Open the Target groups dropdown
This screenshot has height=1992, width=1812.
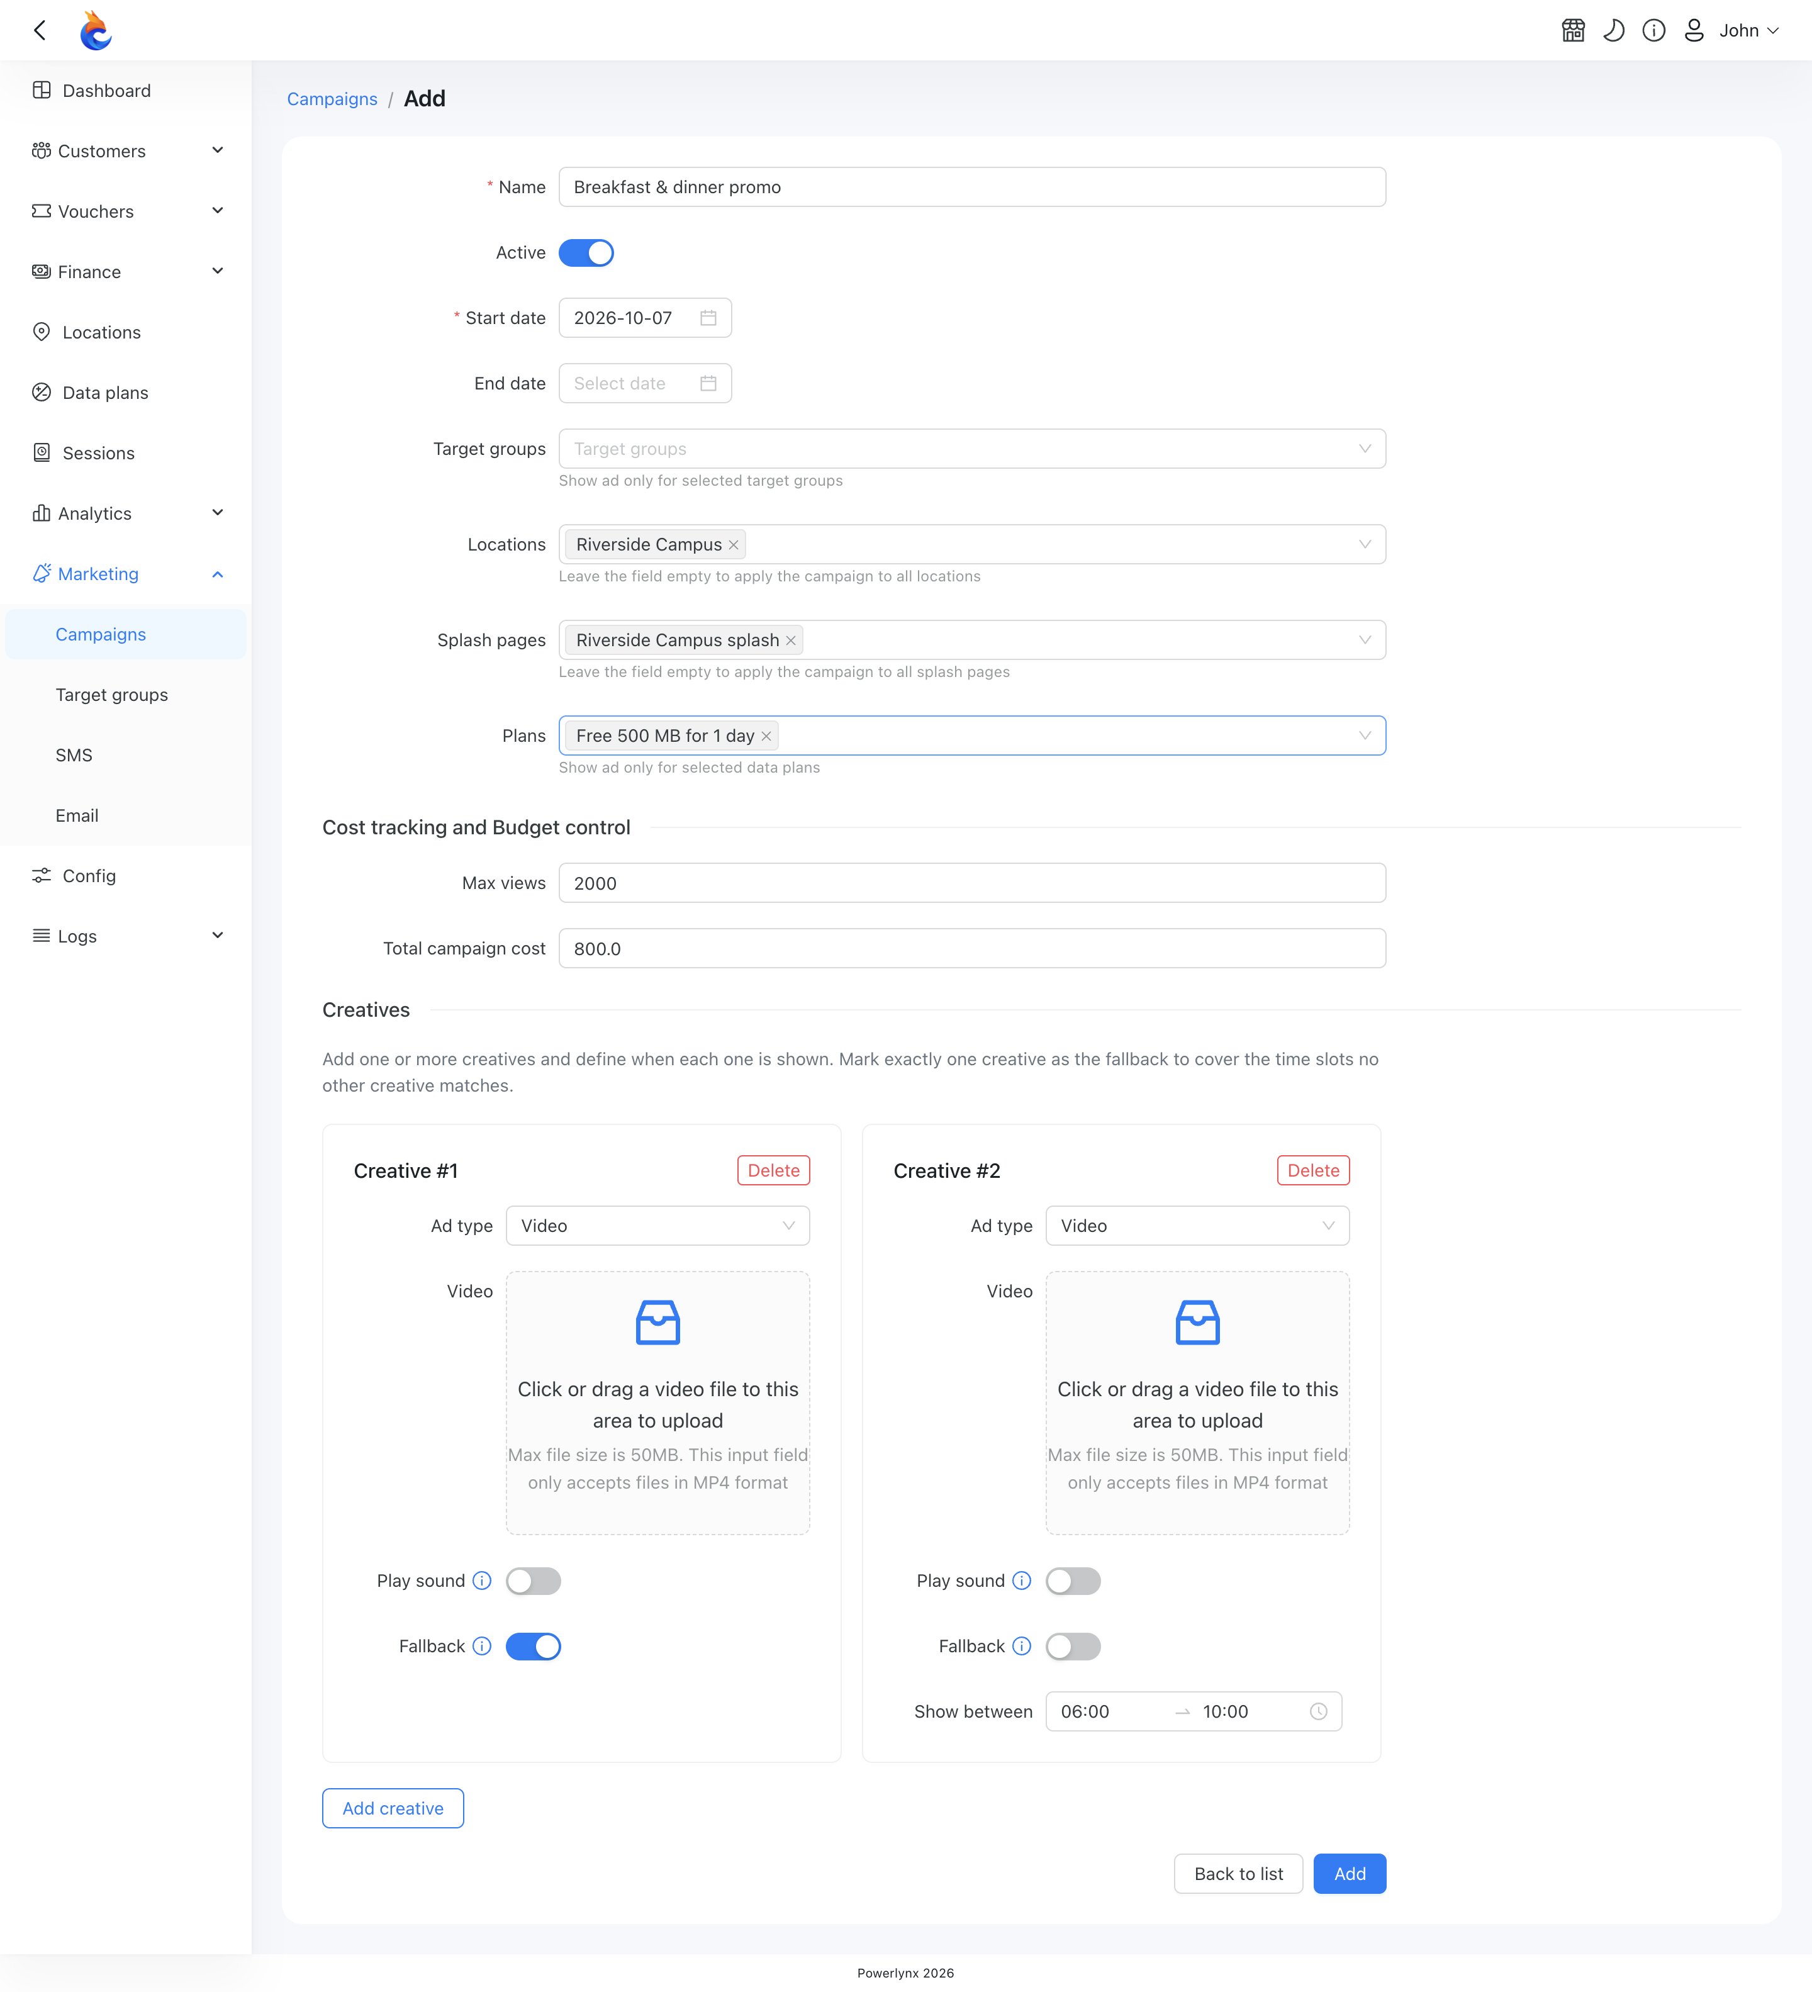point(972,449)
